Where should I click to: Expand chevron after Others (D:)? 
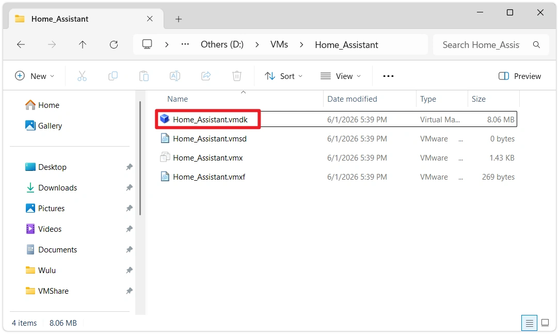pyautogui.click(x=257, y=44)
